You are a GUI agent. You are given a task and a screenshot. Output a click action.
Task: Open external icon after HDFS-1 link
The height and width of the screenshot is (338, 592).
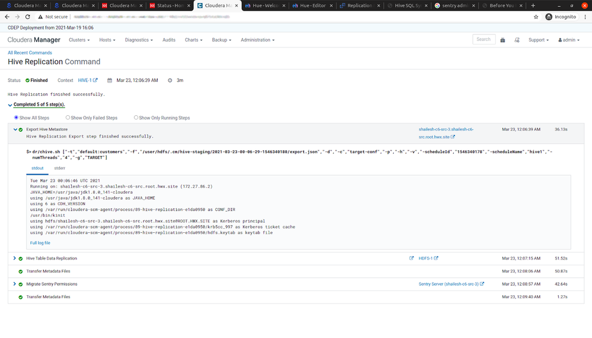pyautogui.click(x=436, y=258)
